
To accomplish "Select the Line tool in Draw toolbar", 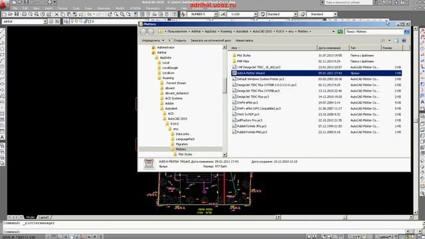I will (x=3, y=31).
